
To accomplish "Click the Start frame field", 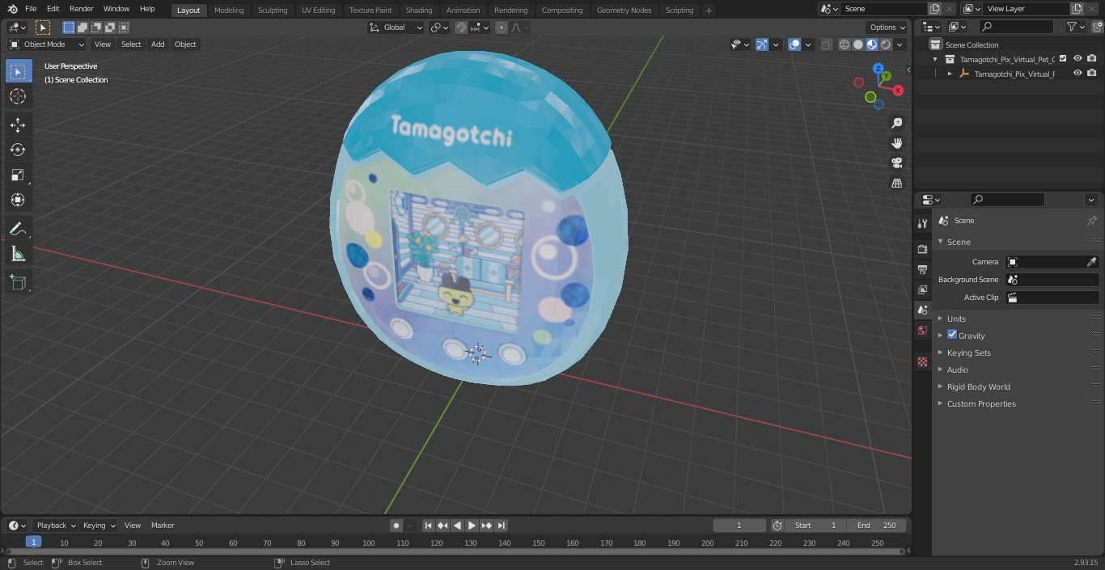I will [x=815, y=526].
